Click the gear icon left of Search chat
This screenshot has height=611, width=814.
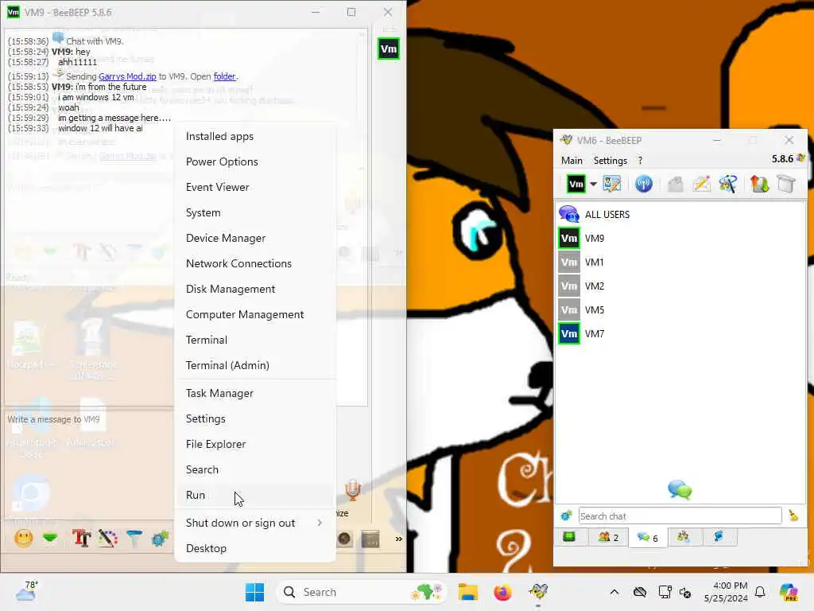click(566, 516)
